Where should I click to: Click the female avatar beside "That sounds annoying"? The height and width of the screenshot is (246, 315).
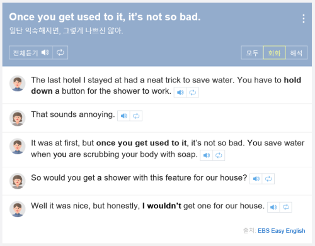point(18,118)
